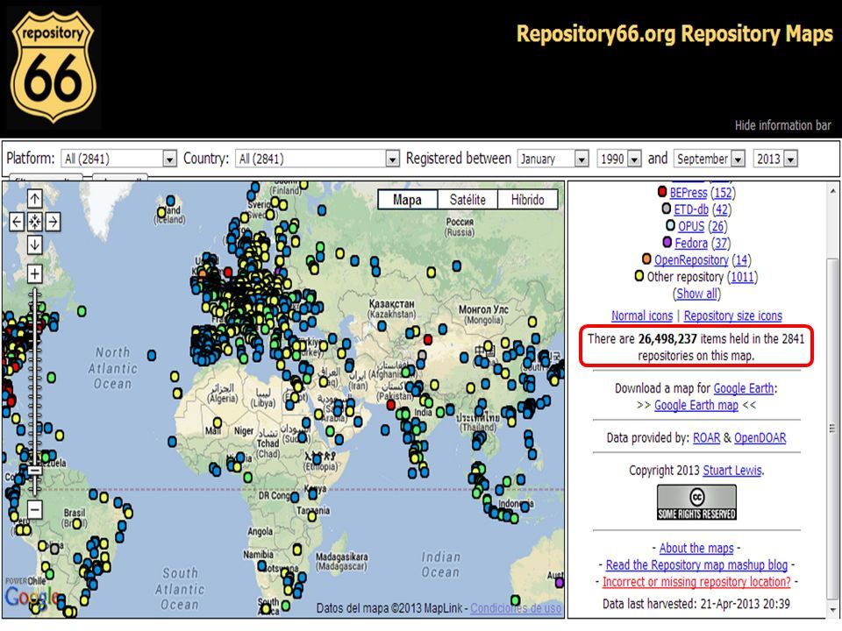842x631 pixels.
Task: Click Hide information bar
Action: pos(782,125)
